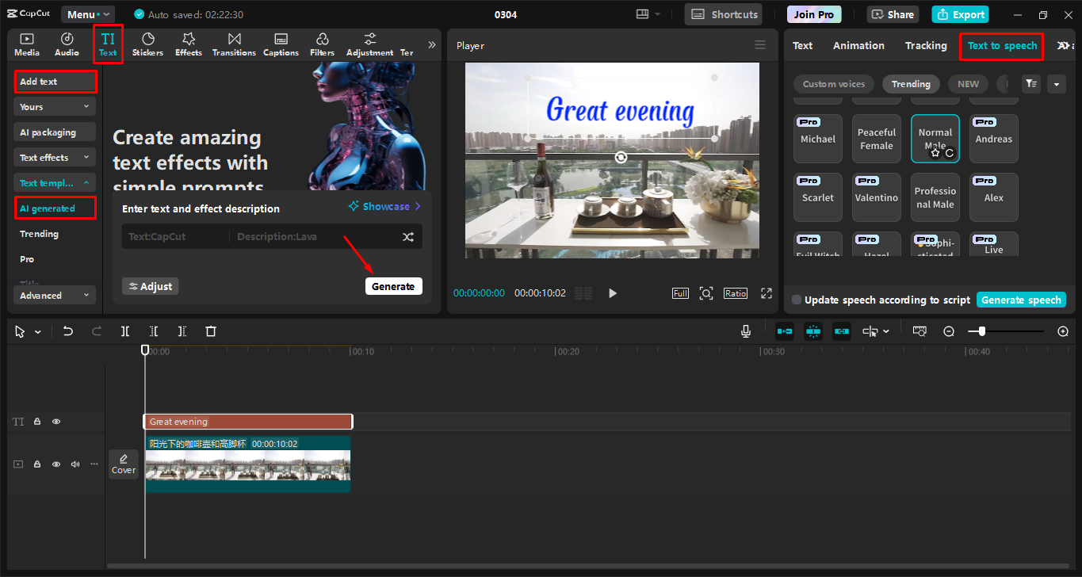The height and width of the screenshot is (577, 1082).
Task: Undo the last action
Action: coord(67,331)
